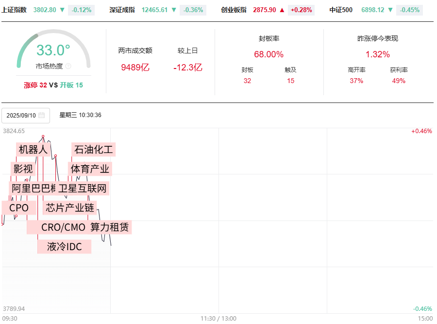Click 中证500 change badge -0.45%
Viewport: 437px width, 324px height.
pos(409,10)
